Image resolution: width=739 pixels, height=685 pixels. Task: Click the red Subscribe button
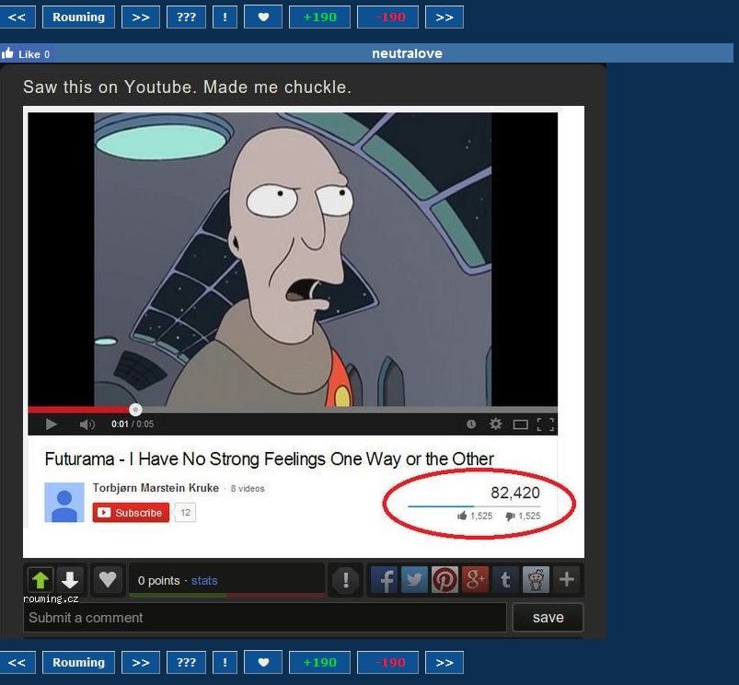tap(131, 513)
